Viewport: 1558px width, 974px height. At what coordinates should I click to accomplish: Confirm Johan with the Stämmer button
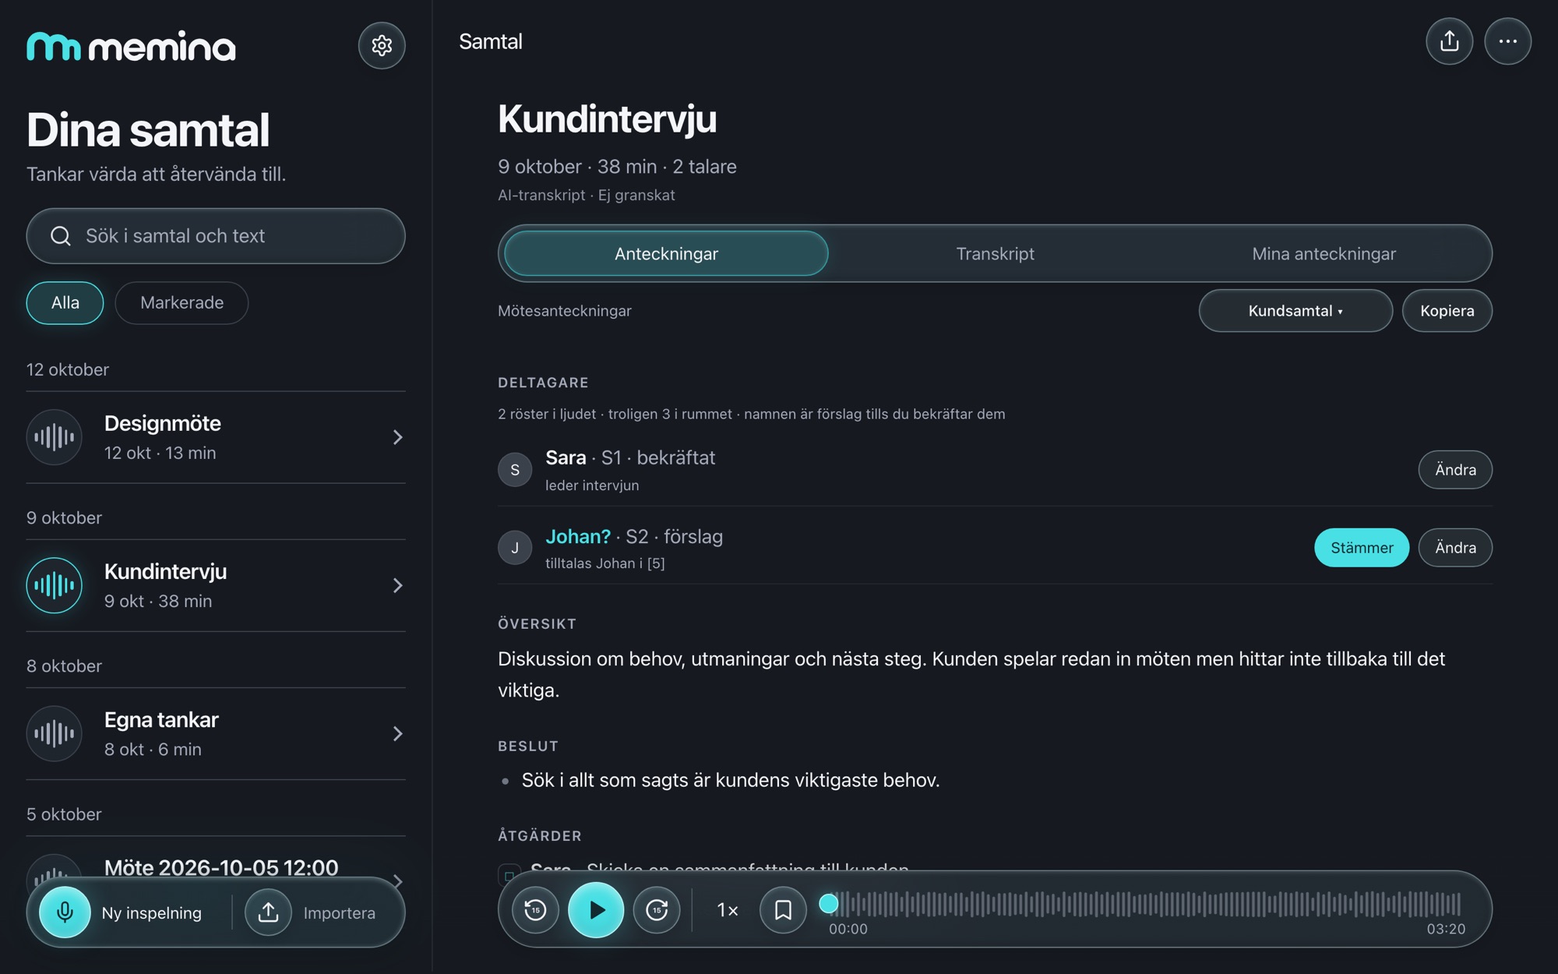1362,548
